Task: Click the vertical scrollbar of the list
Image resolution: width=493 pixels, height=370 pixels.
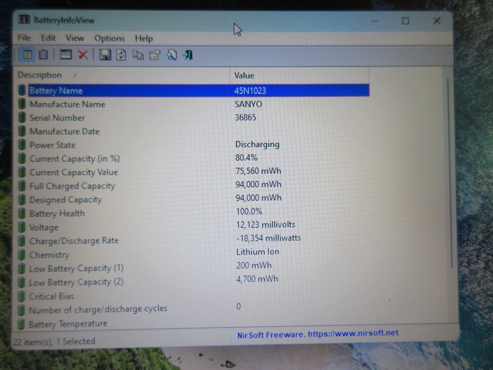Action: pyautogui.click(x=449, y=173)
